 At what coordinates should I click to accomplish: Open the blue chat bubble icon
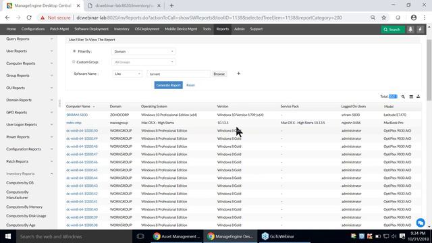point(421,223)
